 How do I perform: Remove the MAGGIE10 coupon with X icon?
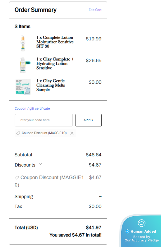click(72, 133)
